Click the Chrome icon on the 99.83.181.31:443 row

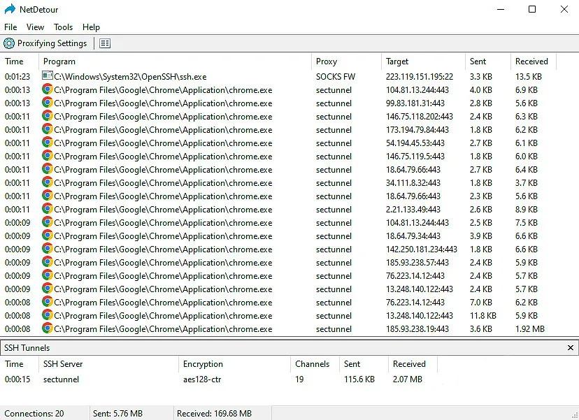pyautogui.click(x=47, y=103)
